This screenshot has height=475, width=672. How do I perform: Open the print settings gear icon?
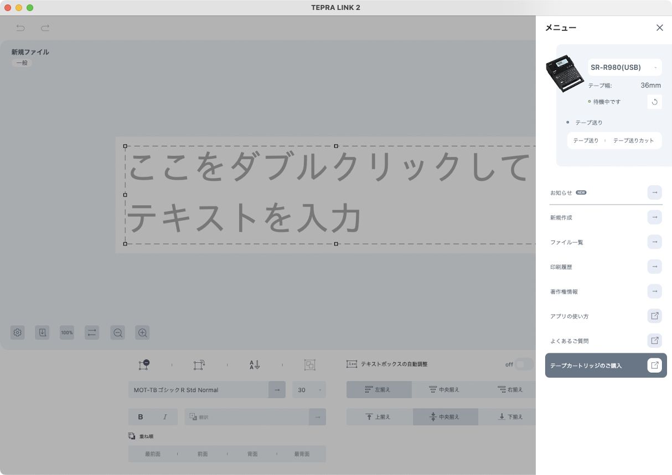17,332
